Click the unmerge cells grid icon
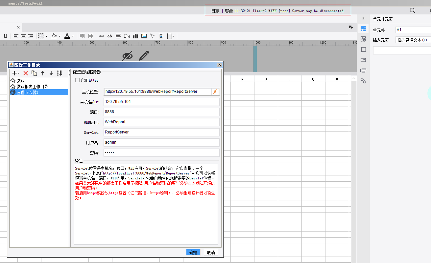Image resolution: width=431 pixels, height=263 pixels. click(x=91, y=36)
